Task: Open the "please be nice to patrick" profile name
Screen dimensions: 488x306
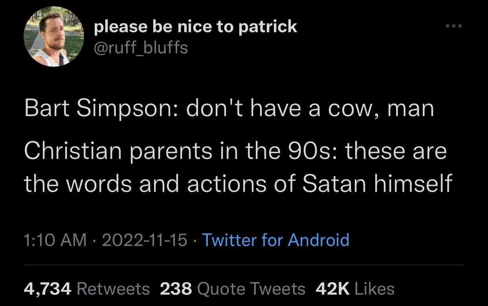Action: click(196, 27)
